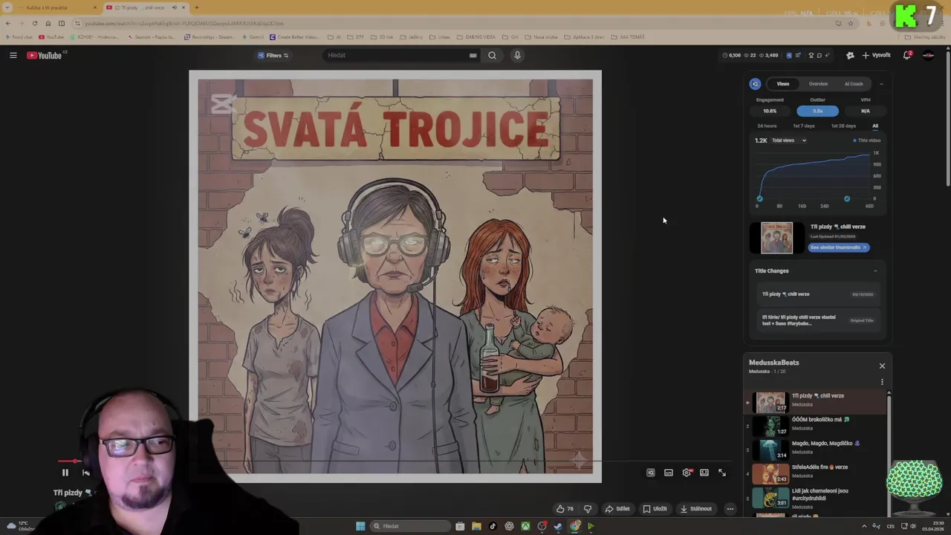Open a new browser tab
951x535 pixels.
(196, 7)
